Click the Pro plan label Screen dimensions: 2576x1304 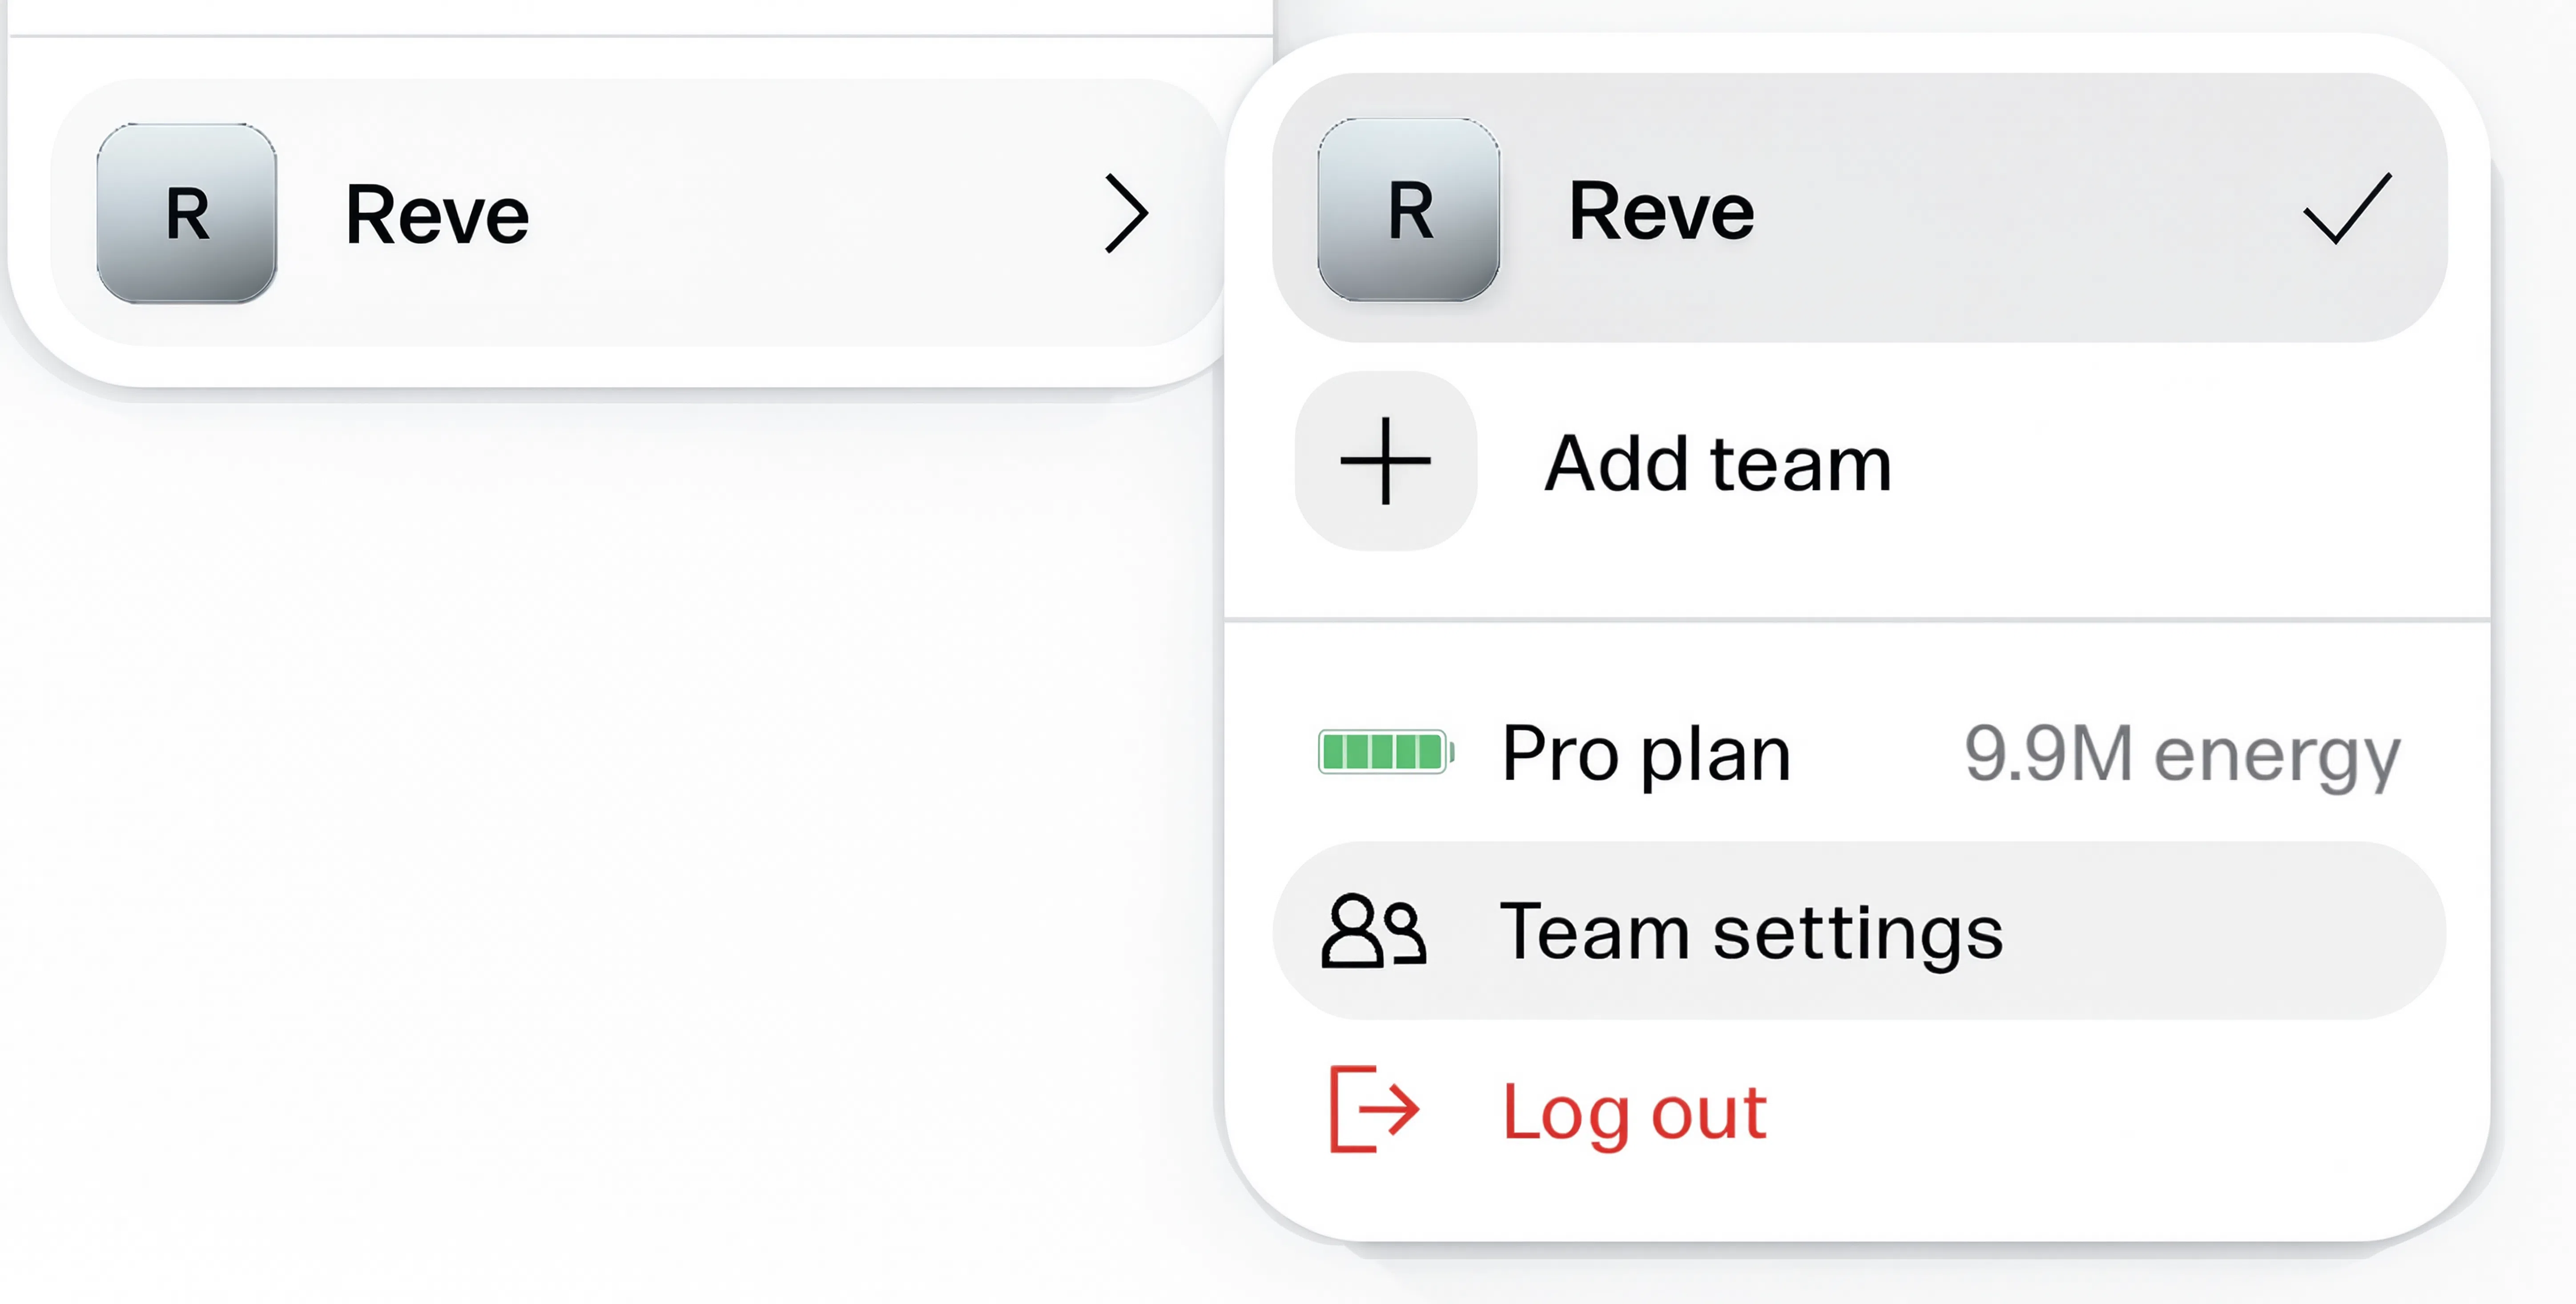(1646, 755)
